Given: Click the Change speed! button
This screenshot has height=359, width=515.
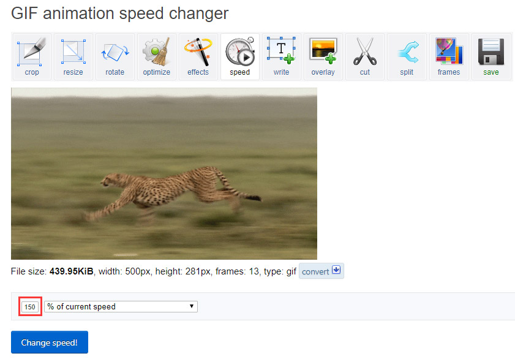Looking at the screenshot, I should click(50, 342).
